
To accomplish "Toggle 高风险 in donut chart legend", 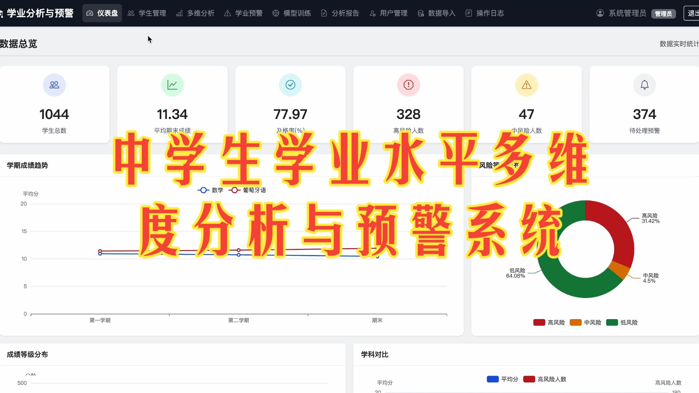I will pos(549,322).
